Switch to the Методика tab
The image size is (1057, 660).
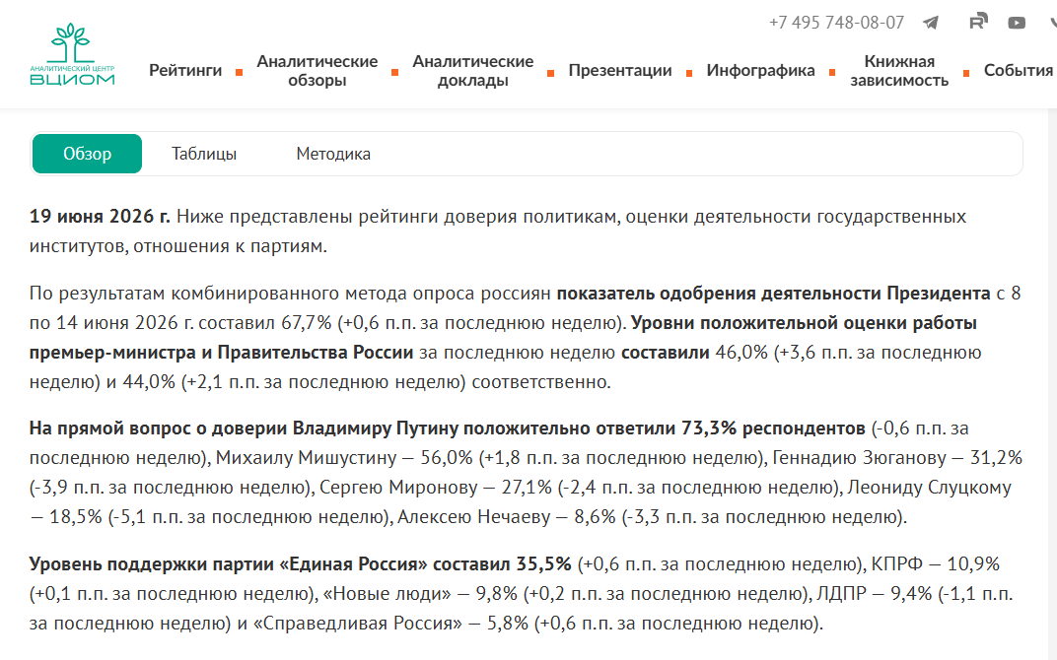[333, 154]
